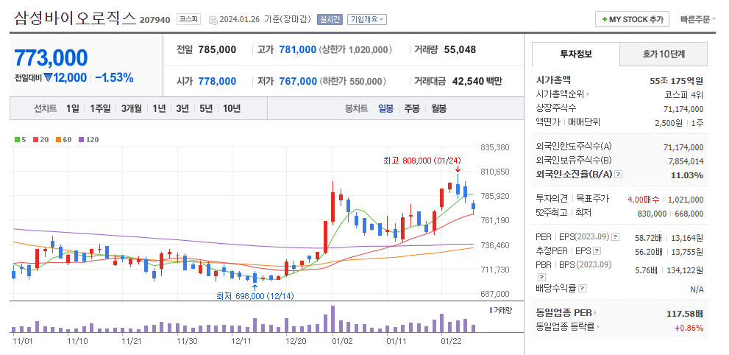Click the 추정PER EPS help icon

[597, 251]
